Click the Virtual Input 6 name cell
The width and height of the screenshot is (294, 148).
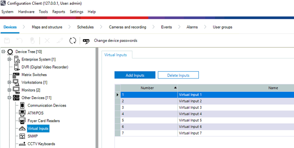click(236, 126)
